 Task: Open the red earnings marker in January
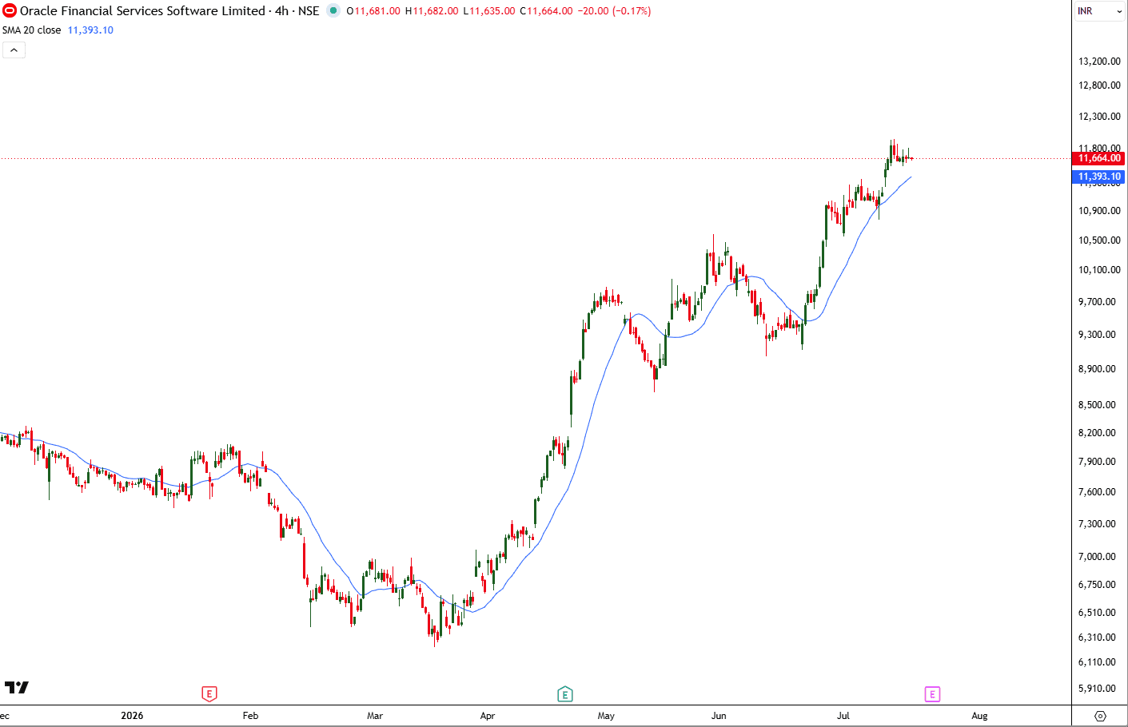pyautogui.click(x=209, y=694)
